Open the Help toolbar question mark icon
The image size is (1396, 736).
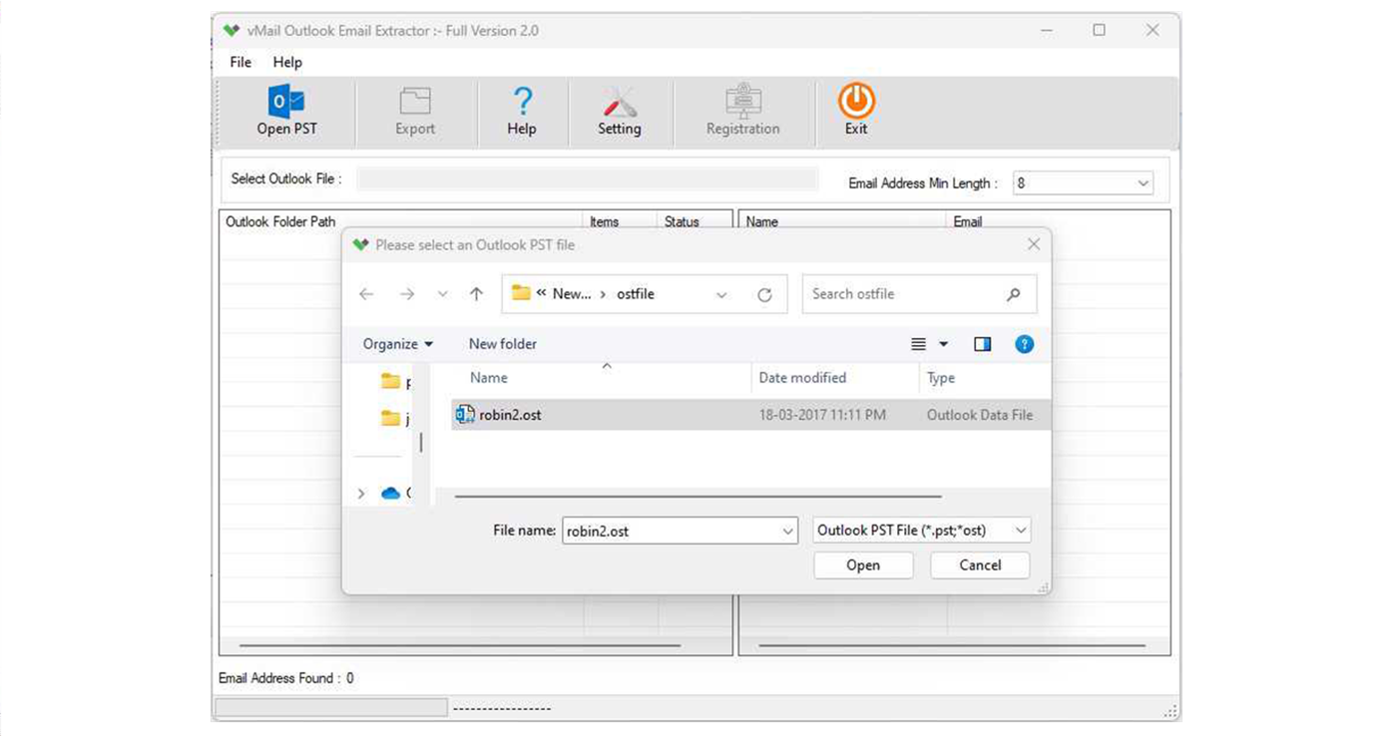click(x=522, y=101)
